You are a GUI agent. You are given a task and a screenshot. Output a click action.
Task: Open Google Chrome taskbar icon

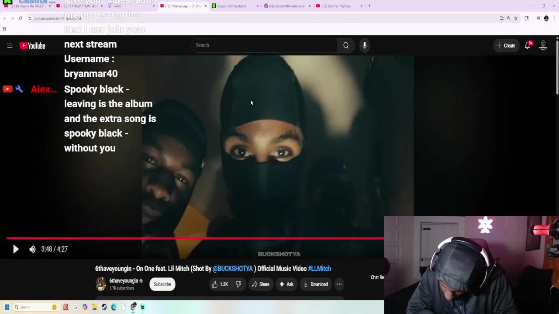(133, 307)
